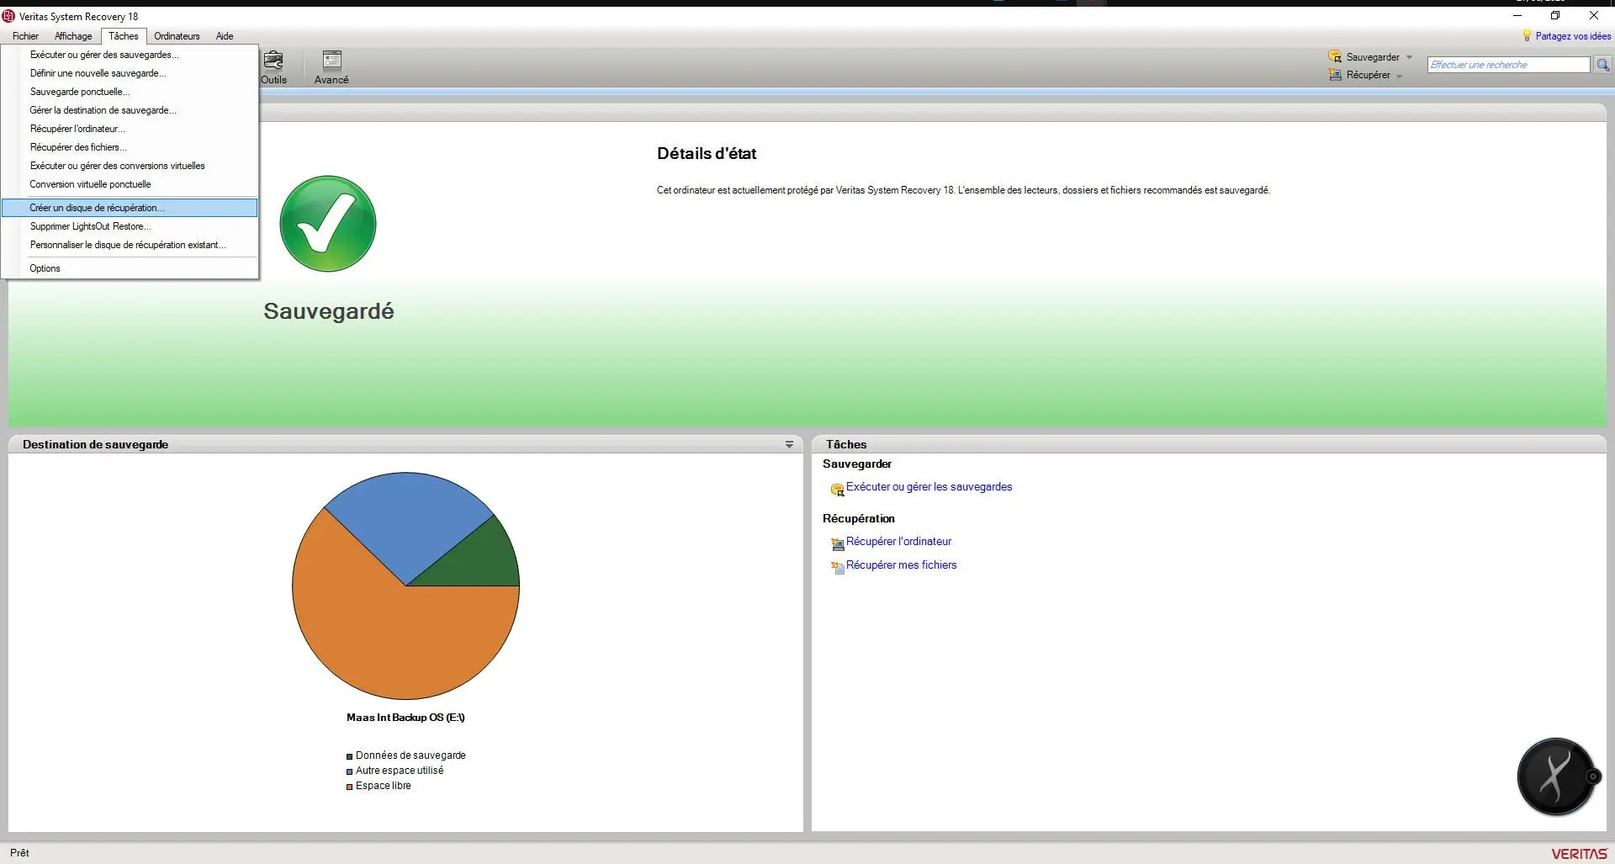Click the lightbulb icon beside Partagez vos idées
Viewport: 1615px width, 864px height.
pos(1527,36)
